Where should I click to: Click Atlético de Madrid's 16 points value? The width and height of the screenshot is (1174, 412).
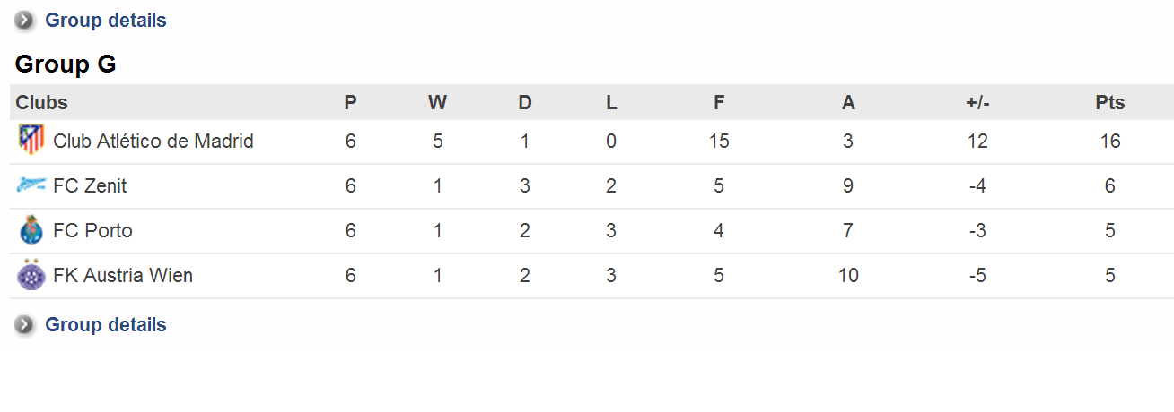point(1110,141)
